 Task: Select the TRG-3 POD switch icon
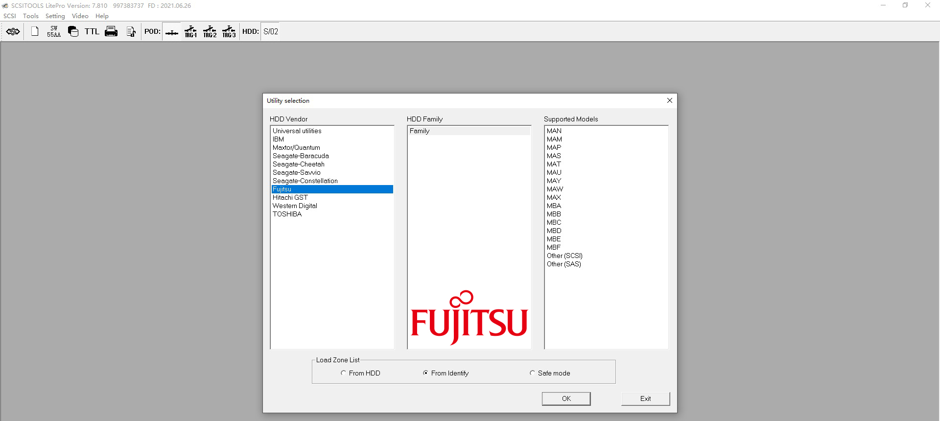[x=229, y=32]
